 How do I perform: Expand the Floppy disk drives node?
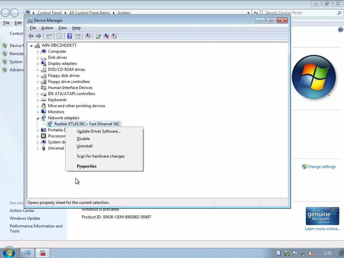[38, 76]
